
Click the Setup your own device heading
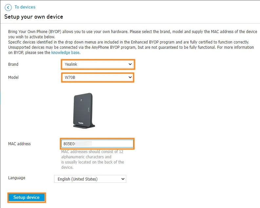tap(34, 17)
